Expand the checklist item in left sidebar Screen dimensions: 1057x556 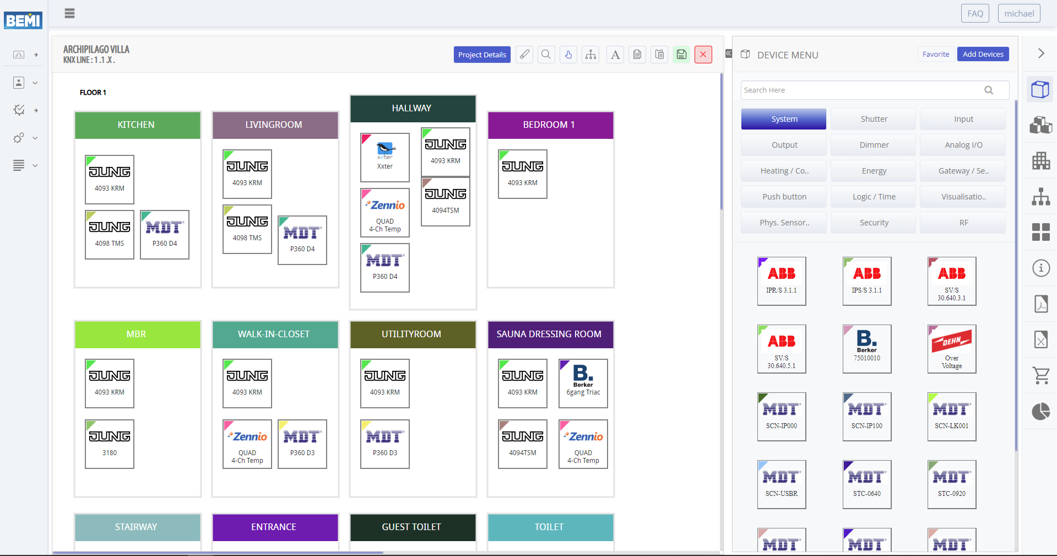25,110
